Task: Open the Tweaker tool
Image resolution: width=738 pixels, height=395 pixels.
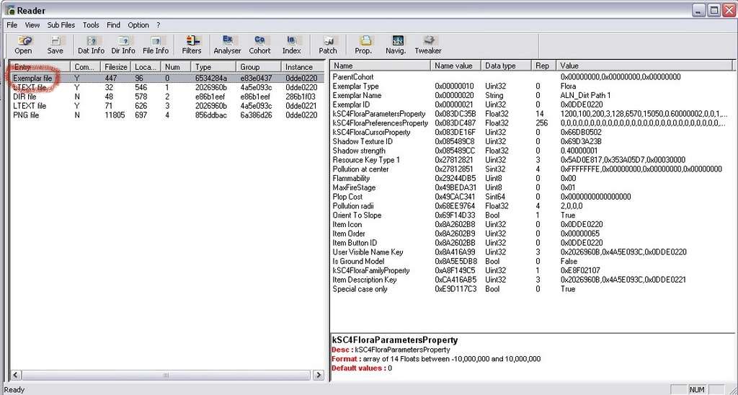Action: tap(428, 45)
